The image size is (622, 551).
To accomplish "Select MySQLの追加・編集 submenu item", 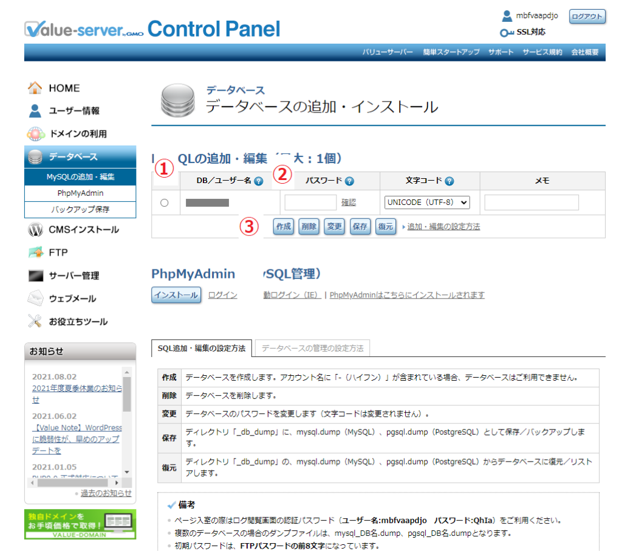I will (80, 177).
